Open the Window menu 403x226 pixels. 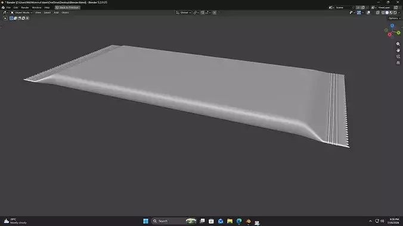point(36,8)
